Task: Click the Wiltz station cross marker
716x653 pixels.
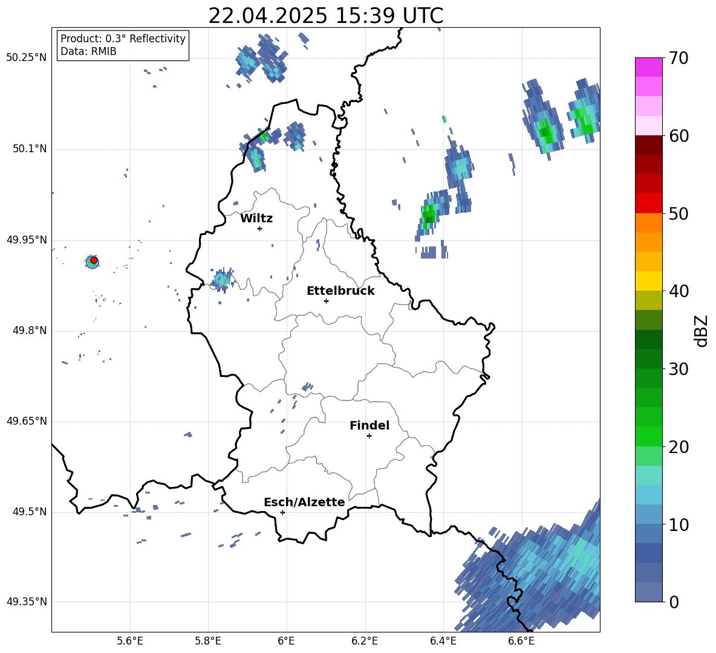Action: [260, 228]
